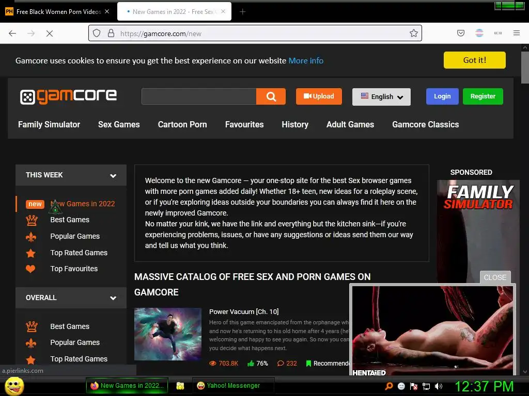
Task: Go back with the browser back arrow
Action: coord(12,34)
